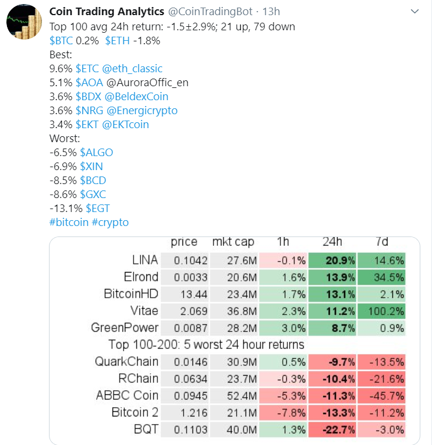Visit the @eth_classic mention
Screen dimensions: 432x445
click(x=132, y=69)
